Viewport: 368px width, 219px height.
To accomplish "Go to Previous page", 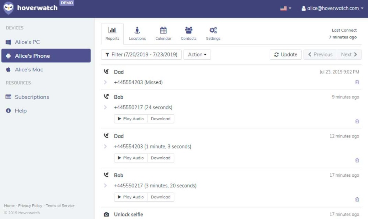I will [x=320, y=55].
